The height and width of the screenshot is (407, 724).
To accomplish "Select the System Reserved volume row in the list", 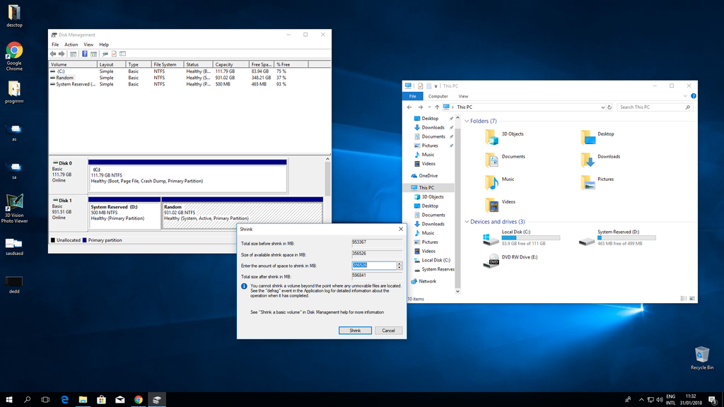I will click(189, 85).
